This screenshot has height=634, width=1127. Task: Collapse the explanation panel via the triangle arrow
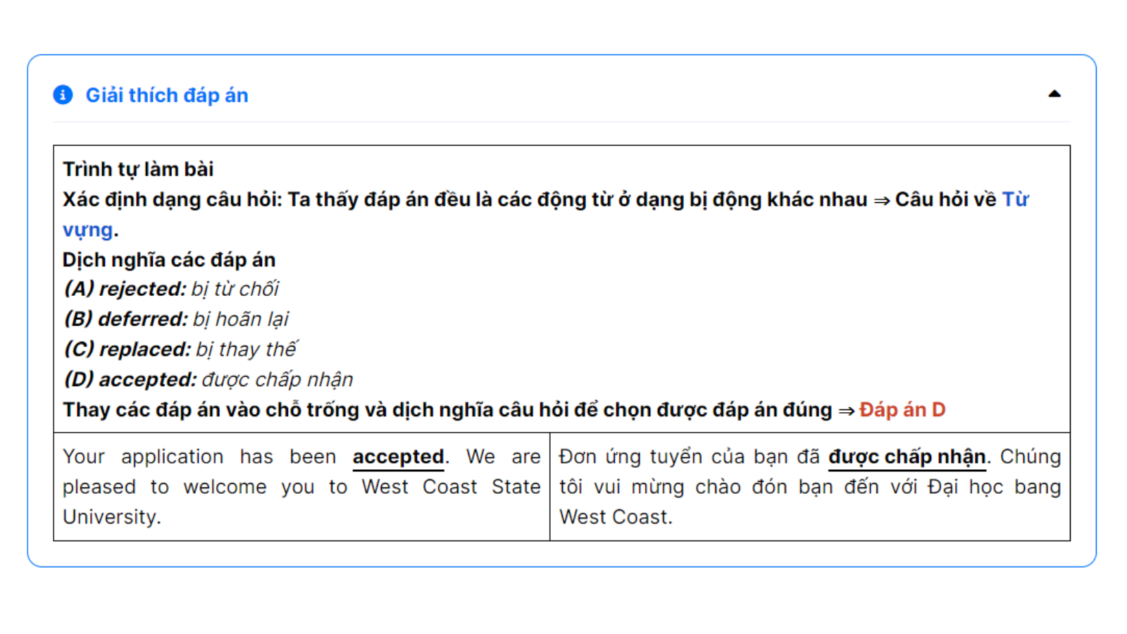[x=1054, y=92]
